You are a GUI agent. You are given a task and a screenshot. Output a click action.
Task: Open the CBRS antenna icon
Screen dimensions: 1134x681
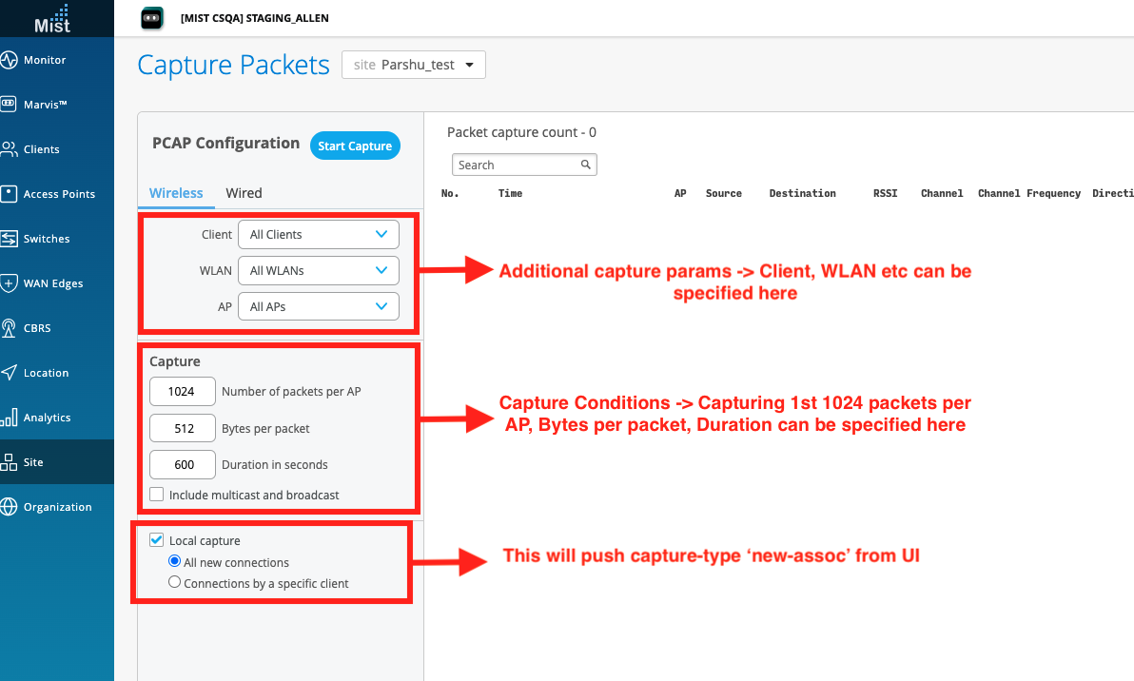[10, 328]
